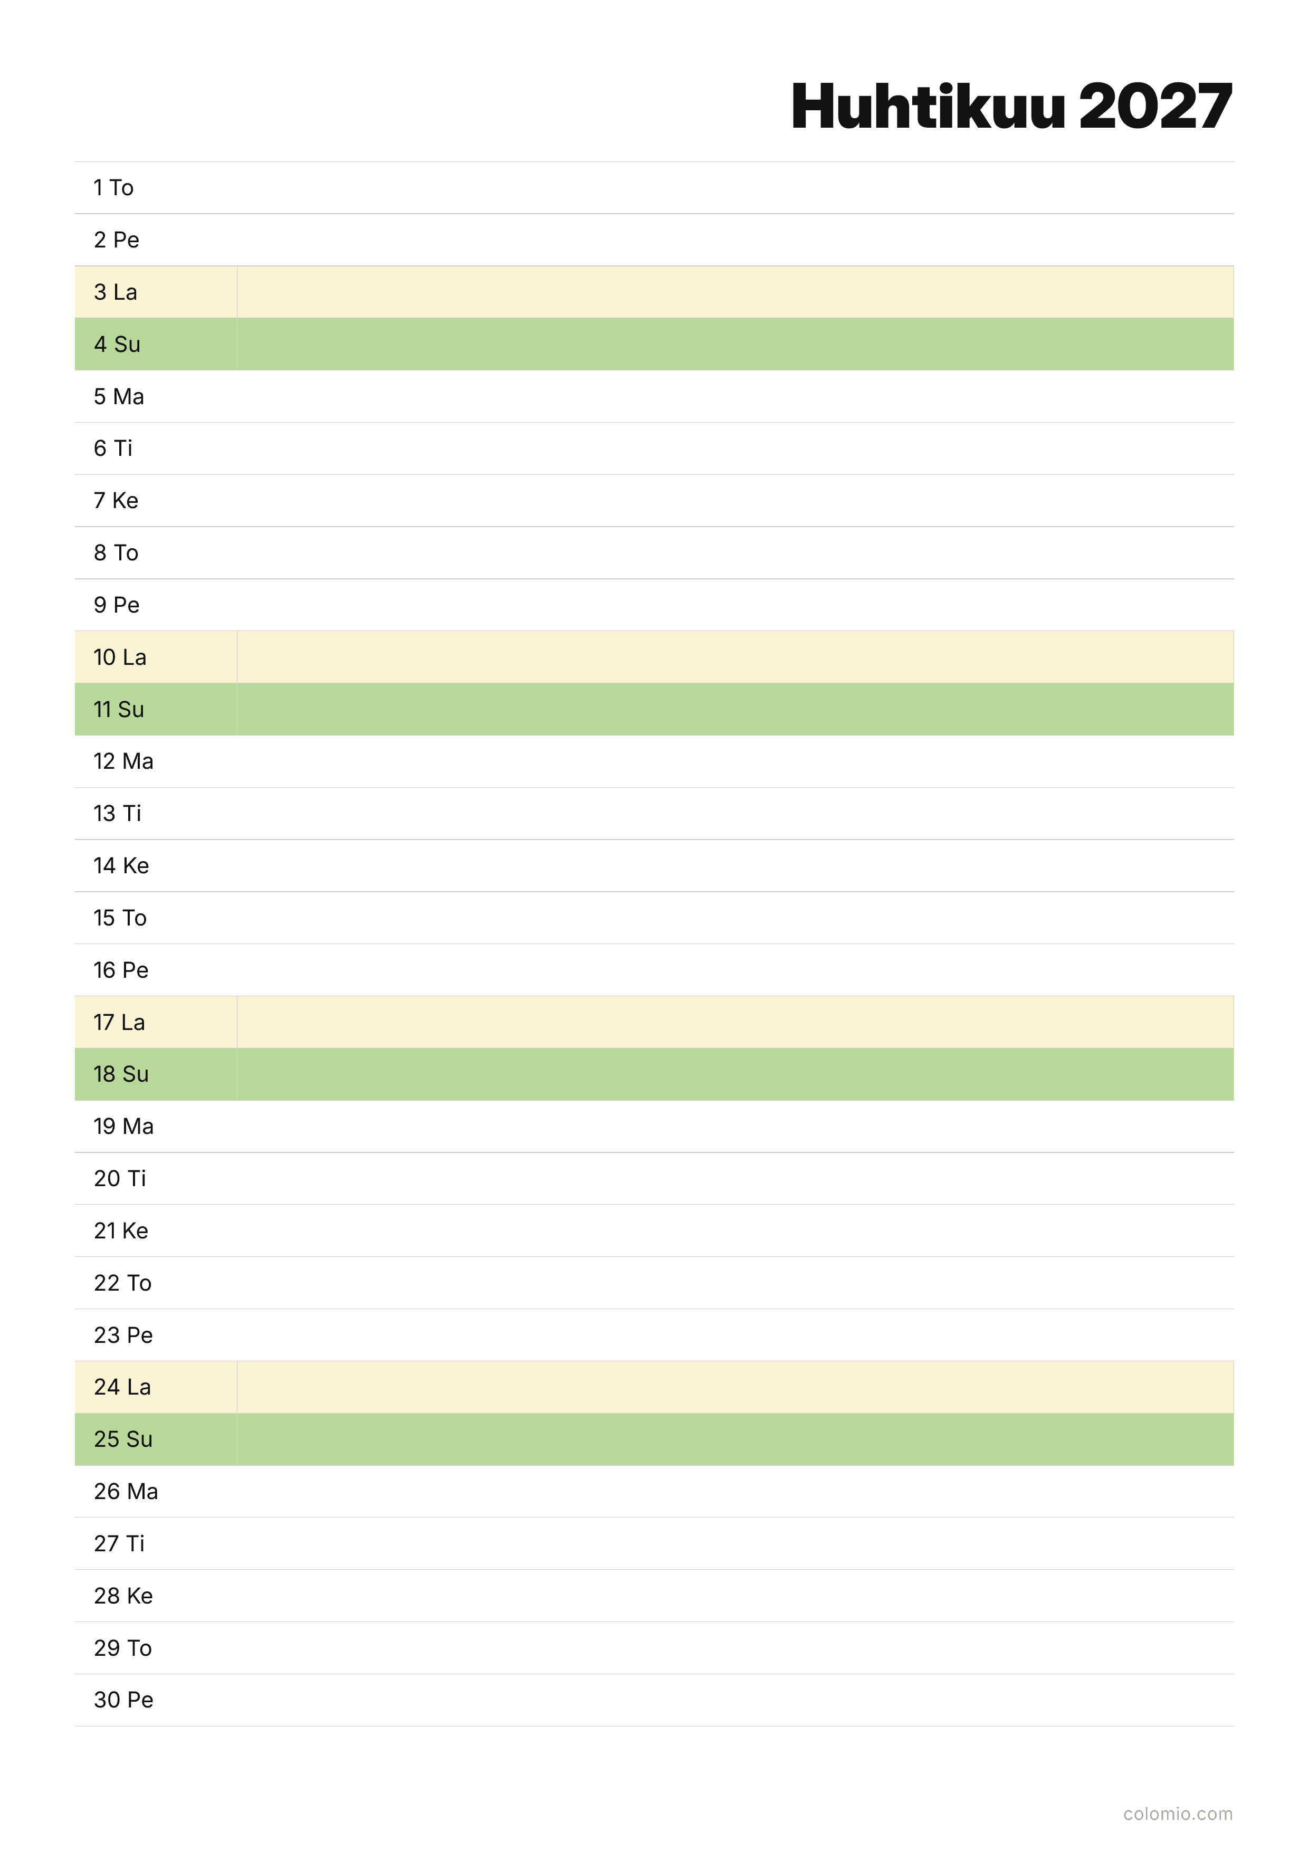Select the 11 Su green row
The image size is (1309, 1851).
click(x=654, y=710)
